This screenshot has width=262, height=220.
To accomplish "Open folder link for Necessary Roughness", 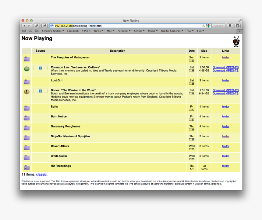I will (x=225, y=126).
